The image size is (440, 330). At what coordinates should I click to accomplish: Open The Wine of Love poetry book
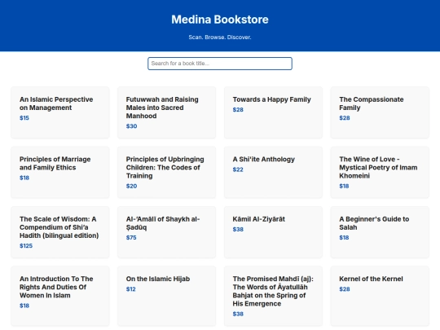[380, 172]
